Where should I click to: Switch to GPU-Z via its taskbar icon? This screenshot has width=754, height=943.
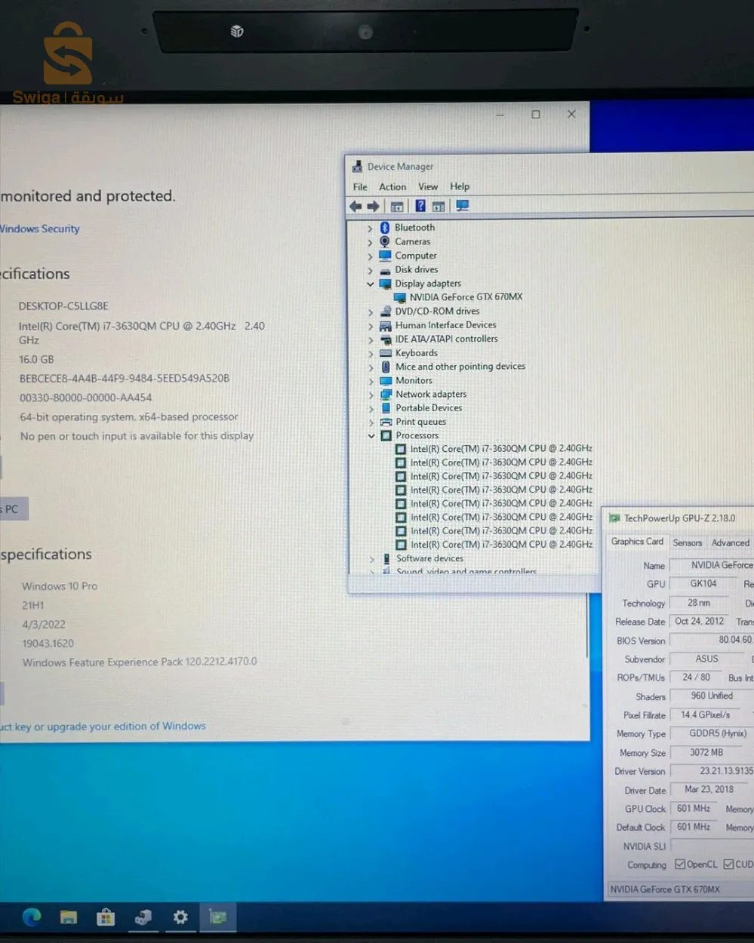(217, 917)
